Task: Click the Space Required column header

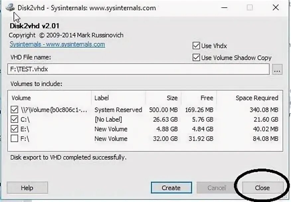Action: pos(249,98)
